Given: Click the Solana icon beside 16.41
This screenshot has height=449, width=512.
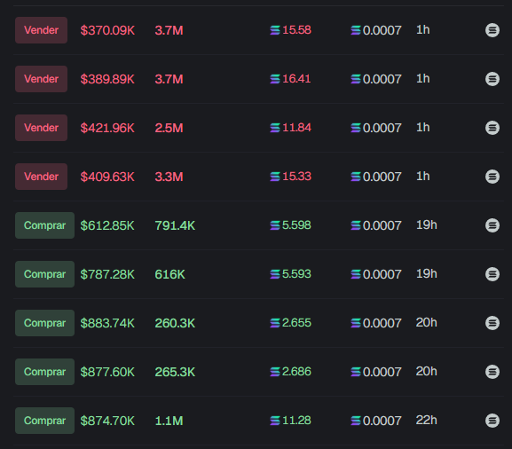Looking at the screenshot, I should (x=275, y=79).
